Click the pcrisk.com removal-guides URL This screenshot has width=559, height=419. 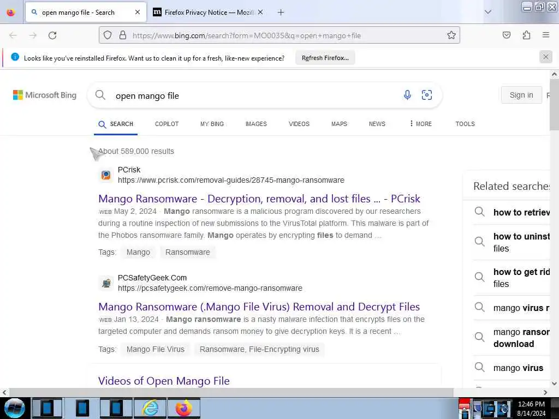pyautogui.click(x=231, y=180)
